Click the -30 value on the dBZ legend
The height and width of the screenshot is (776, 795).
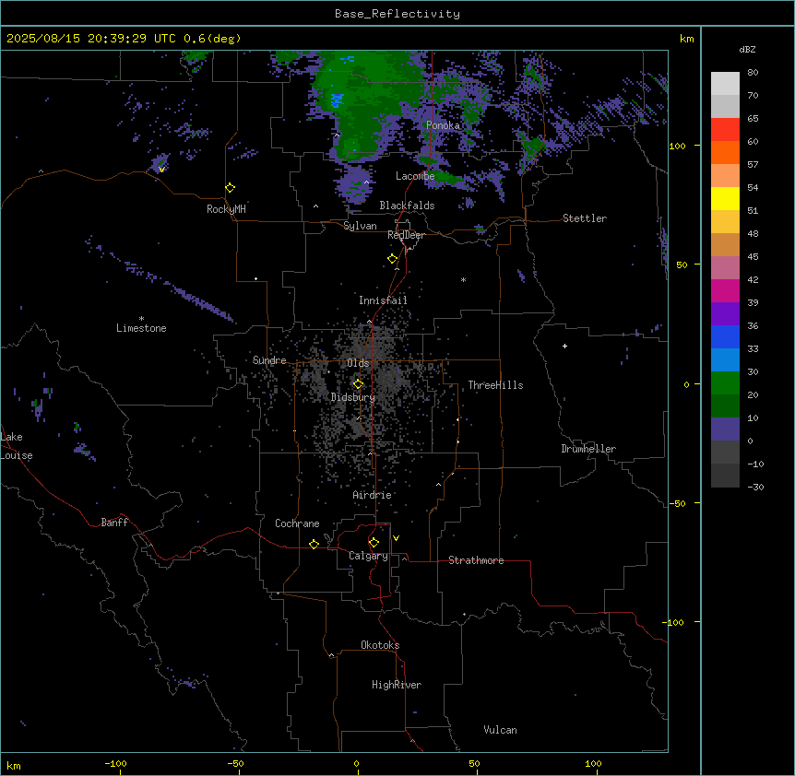pos(755,488)
